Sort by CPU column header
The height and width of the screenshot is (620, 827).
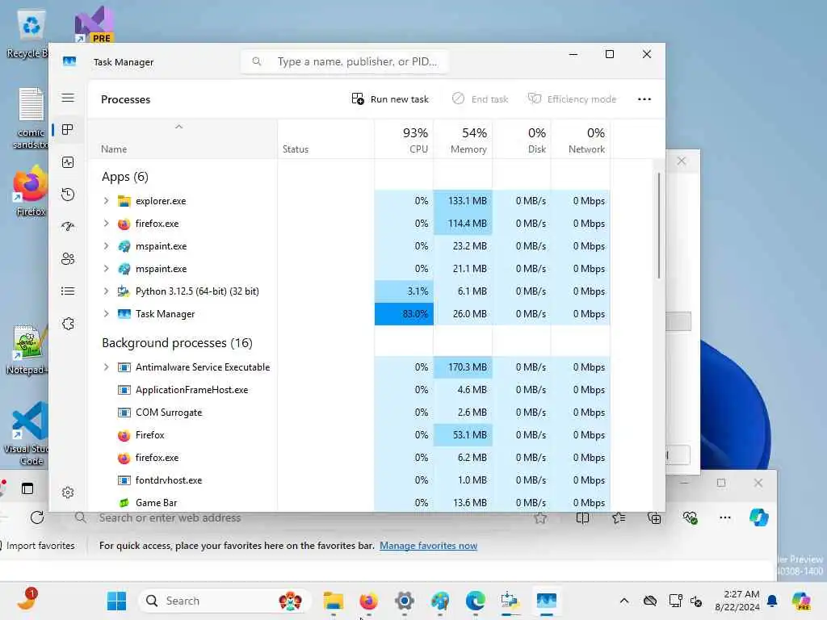pyautogui.click(x=404, y=139)
